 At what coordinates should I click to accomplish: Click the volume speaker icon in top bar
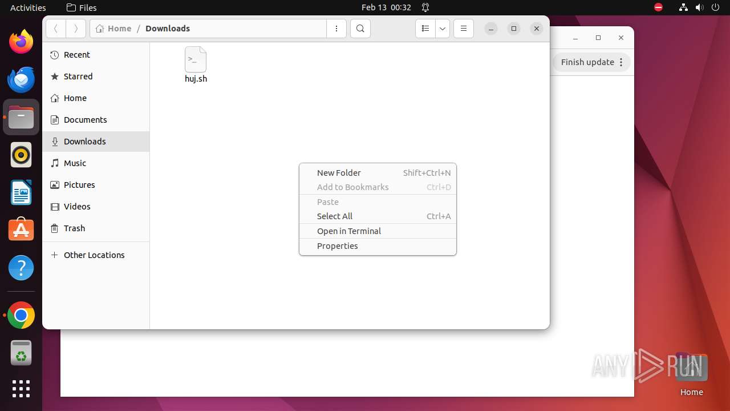(699, 7)
